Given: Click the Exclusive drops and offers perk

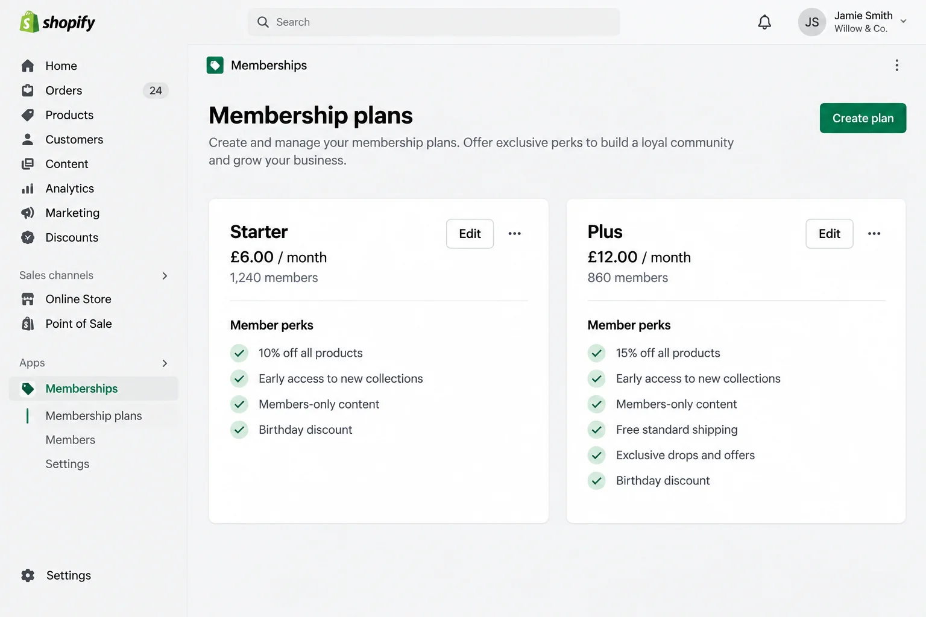Looking at the screenshot, I should [685, 455].
